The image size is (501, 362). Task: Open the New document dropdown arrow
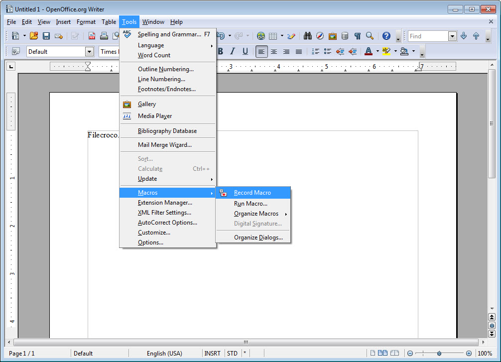[24, 36]
